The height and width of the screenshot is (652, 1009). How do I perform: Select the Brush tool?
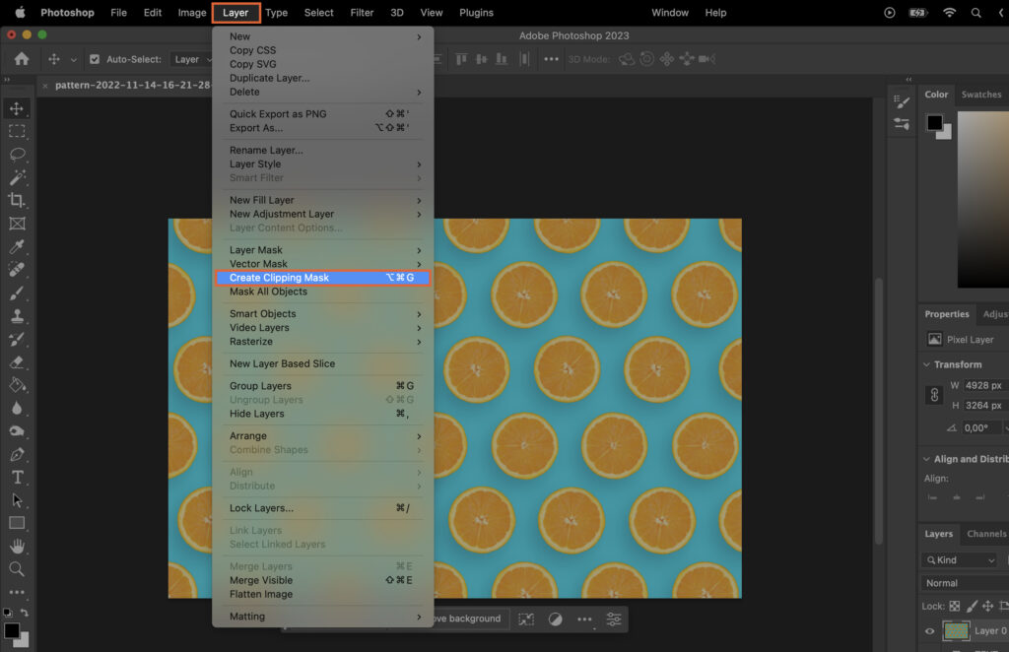click(x=17, y=293)
